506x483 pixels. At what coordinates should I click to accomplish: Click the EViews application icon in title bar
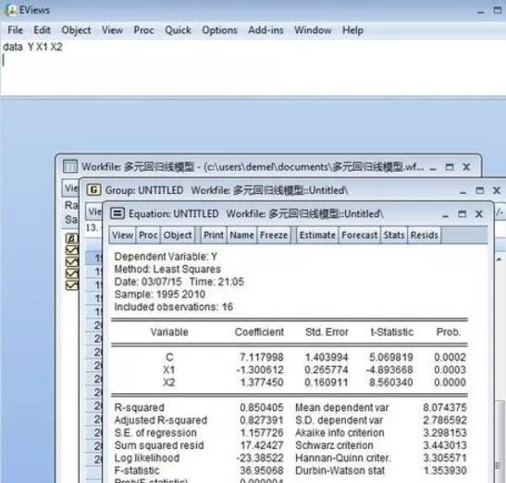(x=11, y=10)
